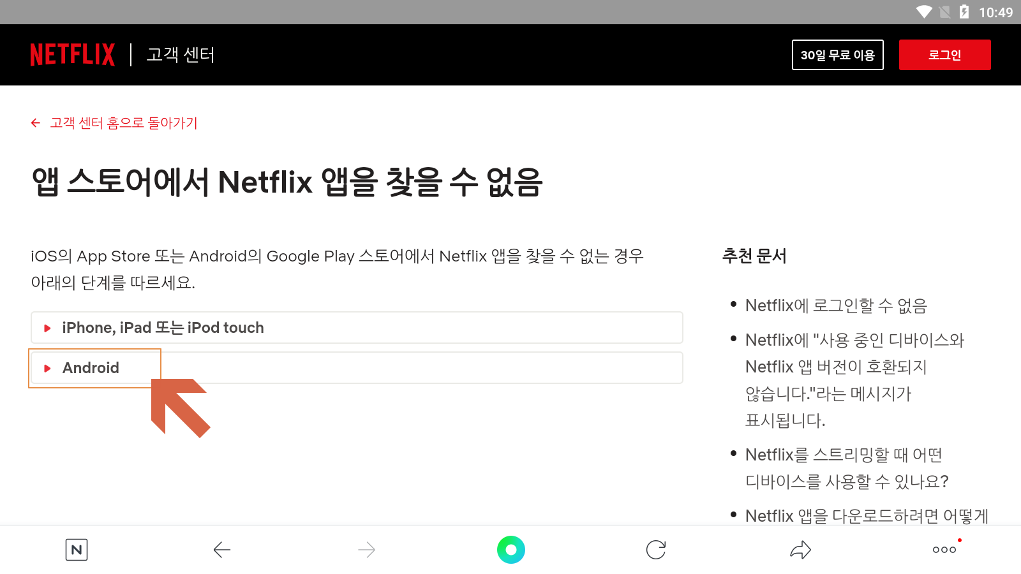
Task: Tap the Wi-Fi status icon
Action: (924, 12)
